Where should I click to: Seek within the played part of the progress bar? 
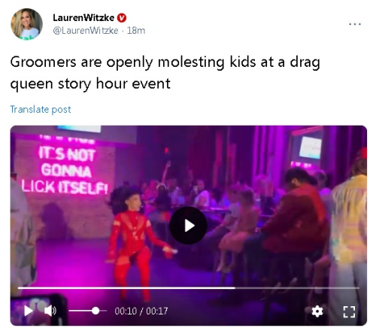(x=126, y=288)
